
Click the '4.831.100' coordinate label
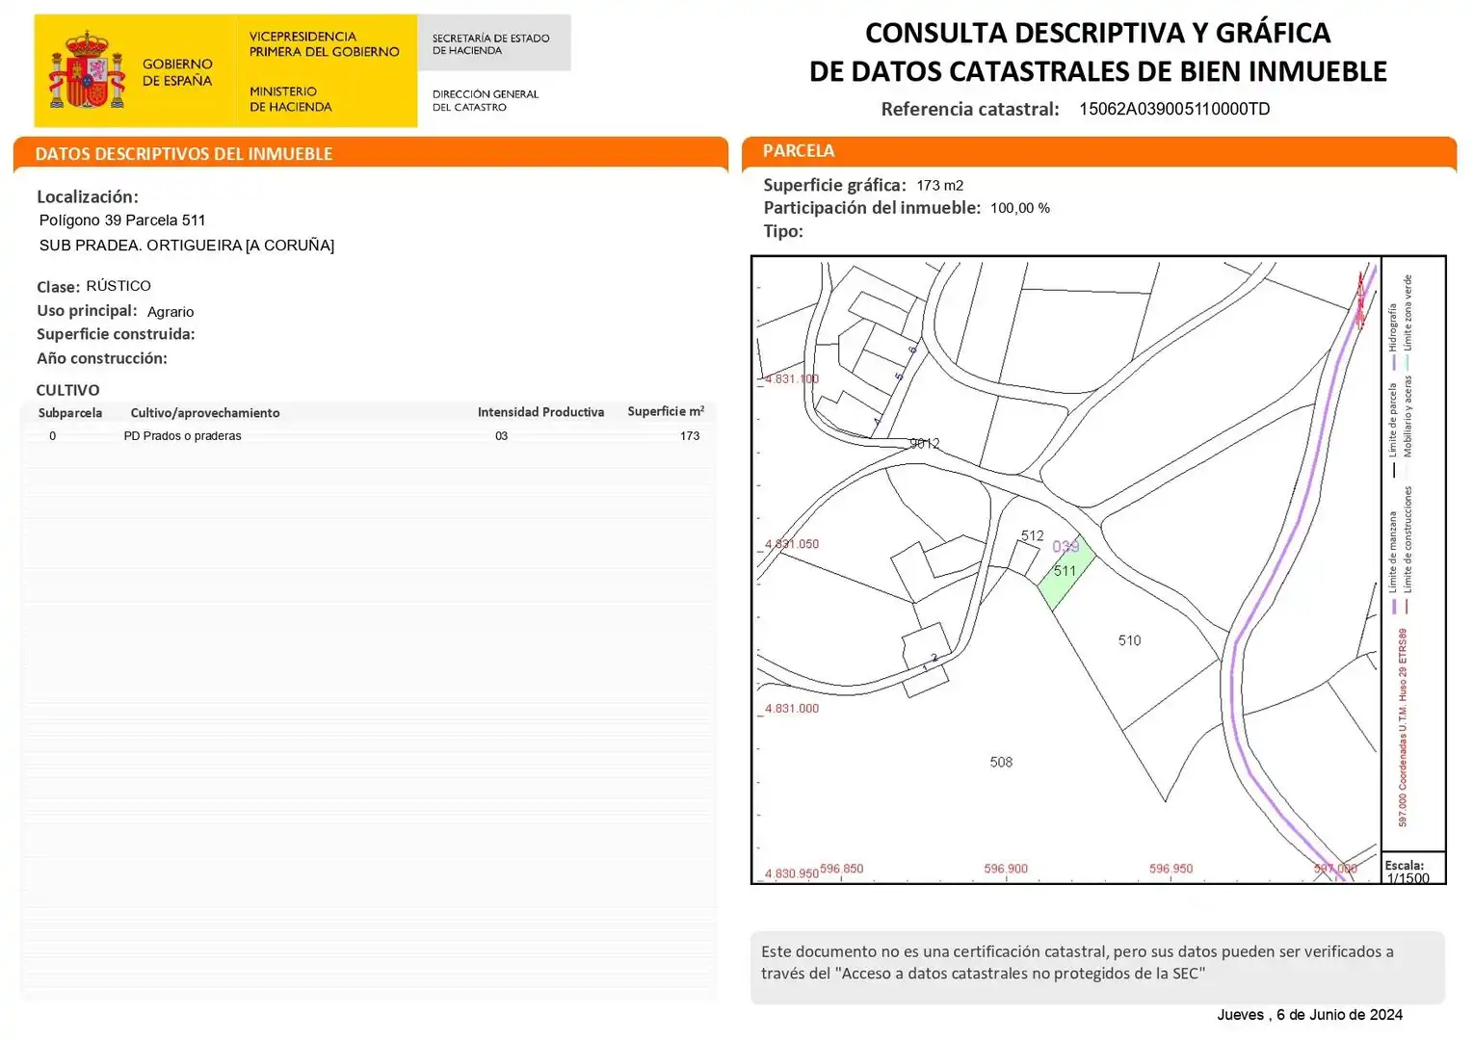792,378
